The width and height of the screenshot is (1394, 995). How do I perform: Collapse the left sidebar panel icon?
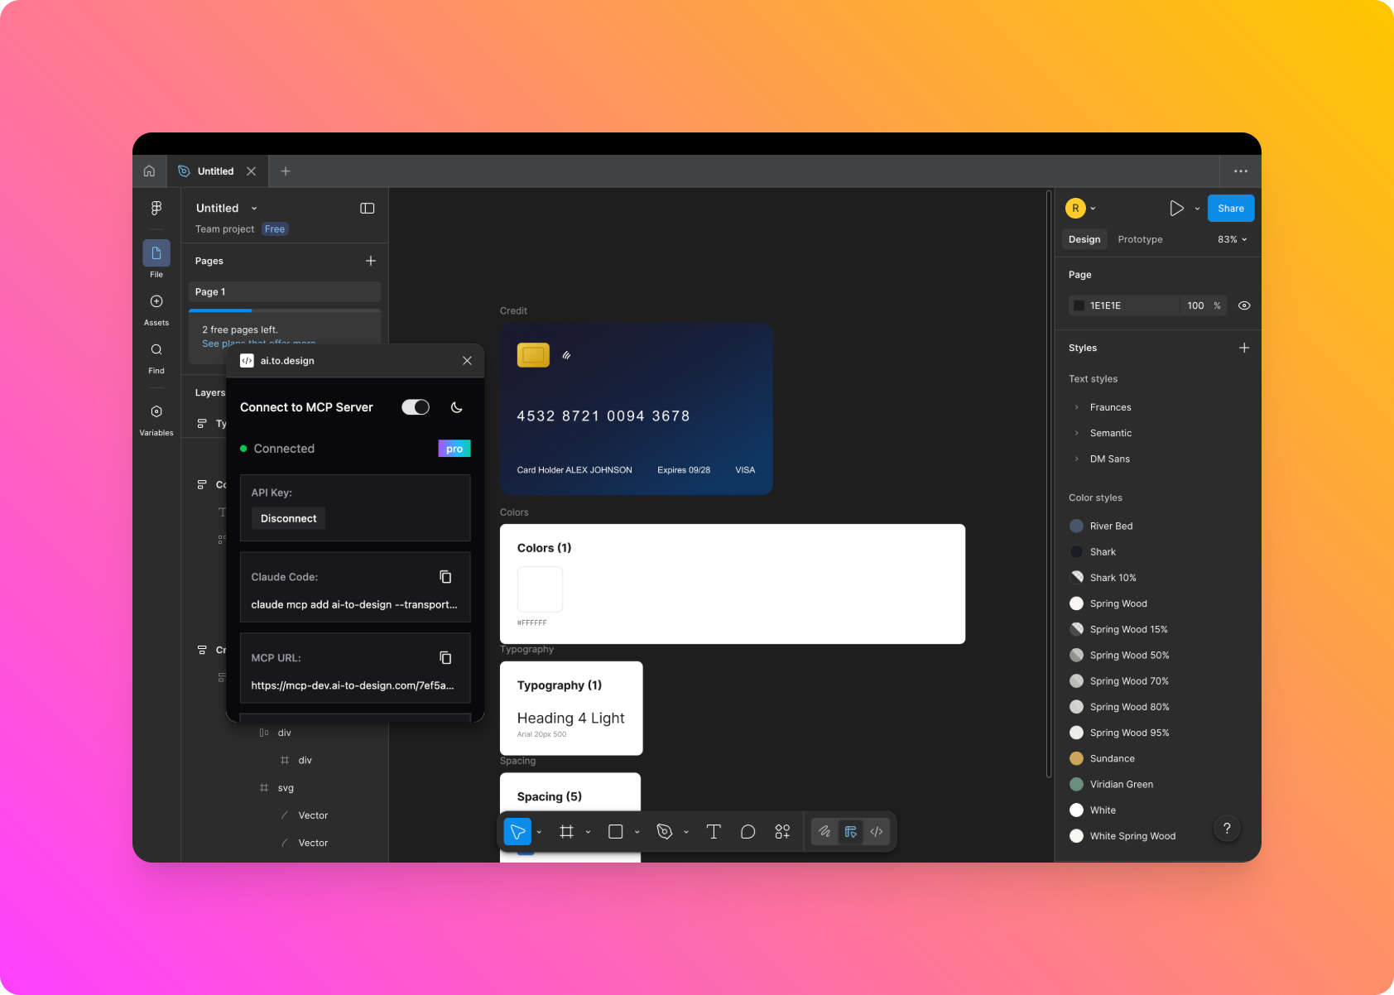(x=368, y=209)
